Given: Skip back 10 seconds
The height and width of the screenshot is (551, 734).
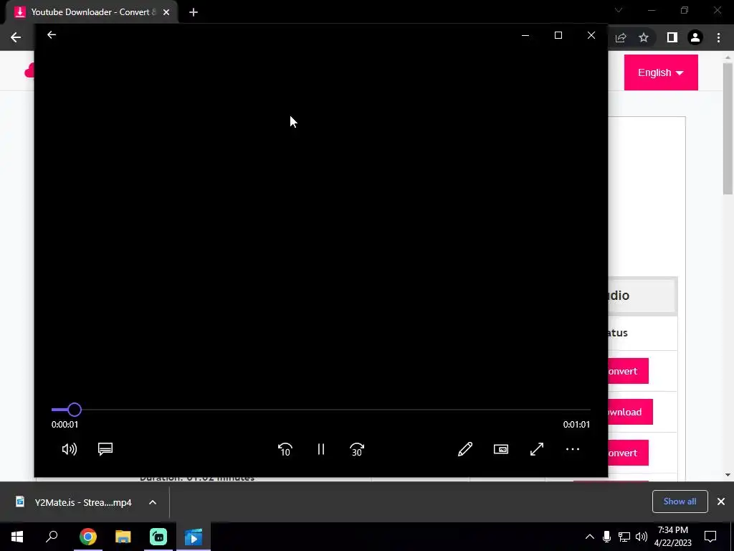Looking at the screenshot, I should (x=285, y=449).
